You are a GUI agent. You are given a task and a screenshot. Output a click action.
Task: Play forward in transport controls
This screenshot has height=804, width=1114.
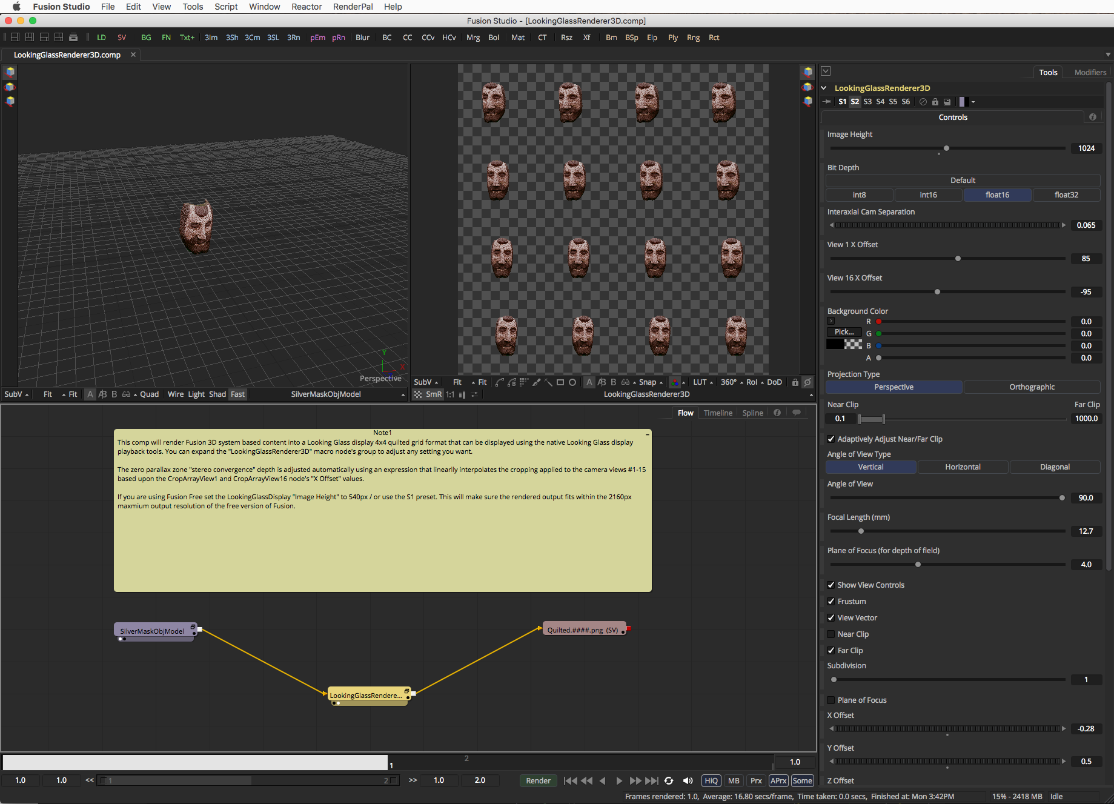click(618, 780)
